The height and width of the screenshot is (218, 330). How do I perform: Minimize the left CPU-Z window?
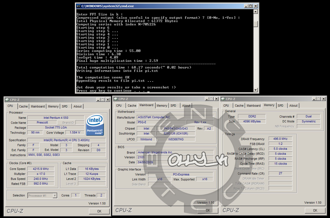pyautogui.click(x=98, y=100)
